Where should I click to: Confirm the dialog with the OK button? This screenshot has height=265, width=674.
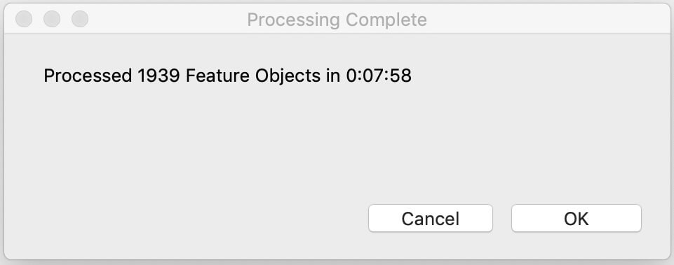[576, 218]
